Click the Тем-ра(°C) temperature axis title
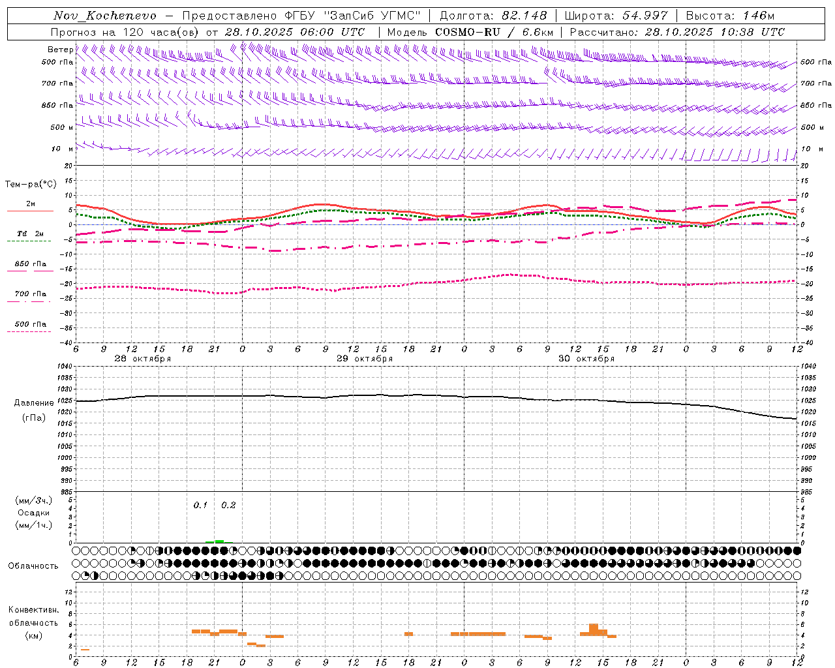The image size is (835, 668). point(31,185)
